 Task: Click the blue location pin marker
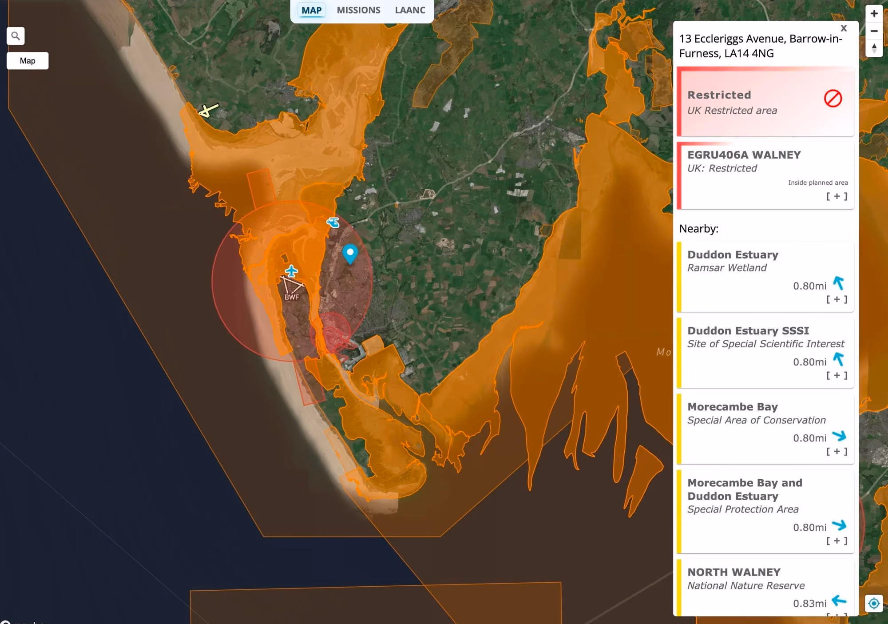click(350, 254)
